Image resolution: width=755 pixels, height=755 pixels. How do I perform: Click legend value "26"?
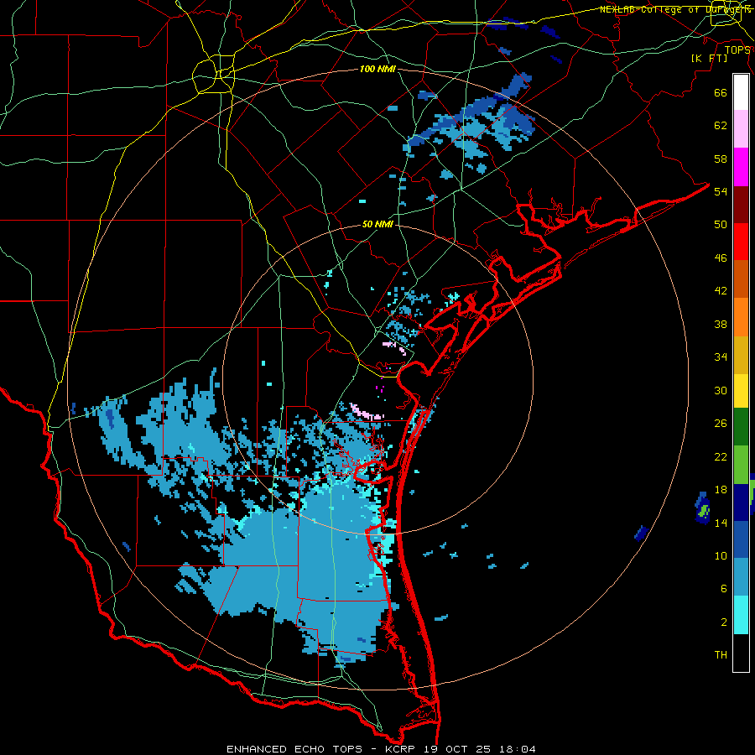[x=721, y=424]
